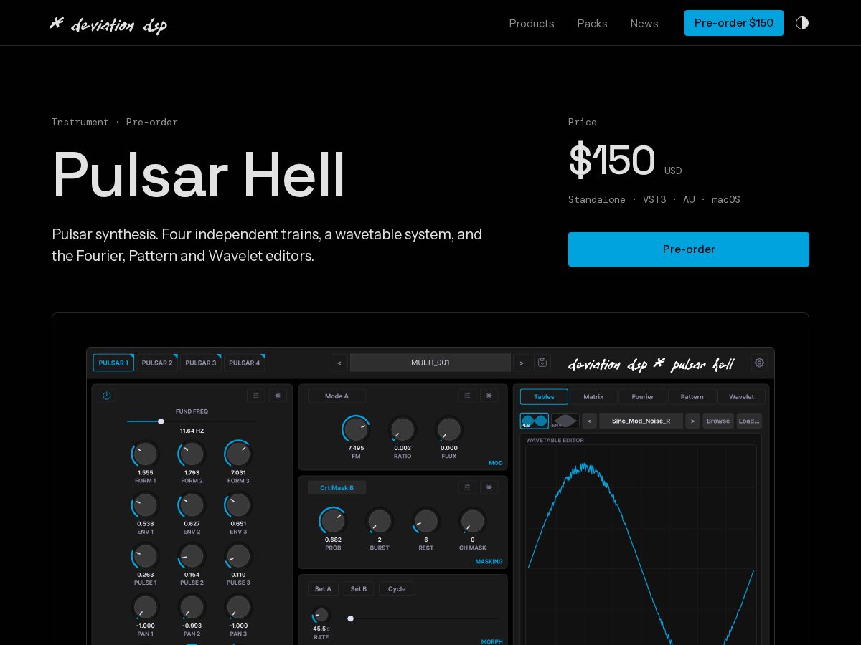Viewport: 861px width, 645px height.
Task: Click the FM knob in MOD panel
Action: [x=356, y=429]
